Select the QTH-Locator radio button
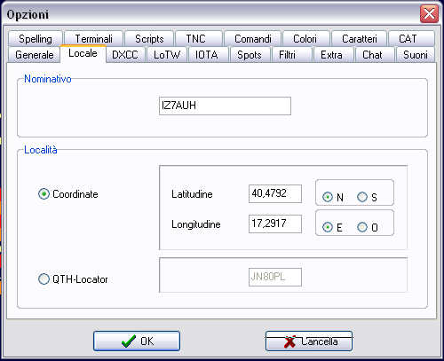 (44, 279)
